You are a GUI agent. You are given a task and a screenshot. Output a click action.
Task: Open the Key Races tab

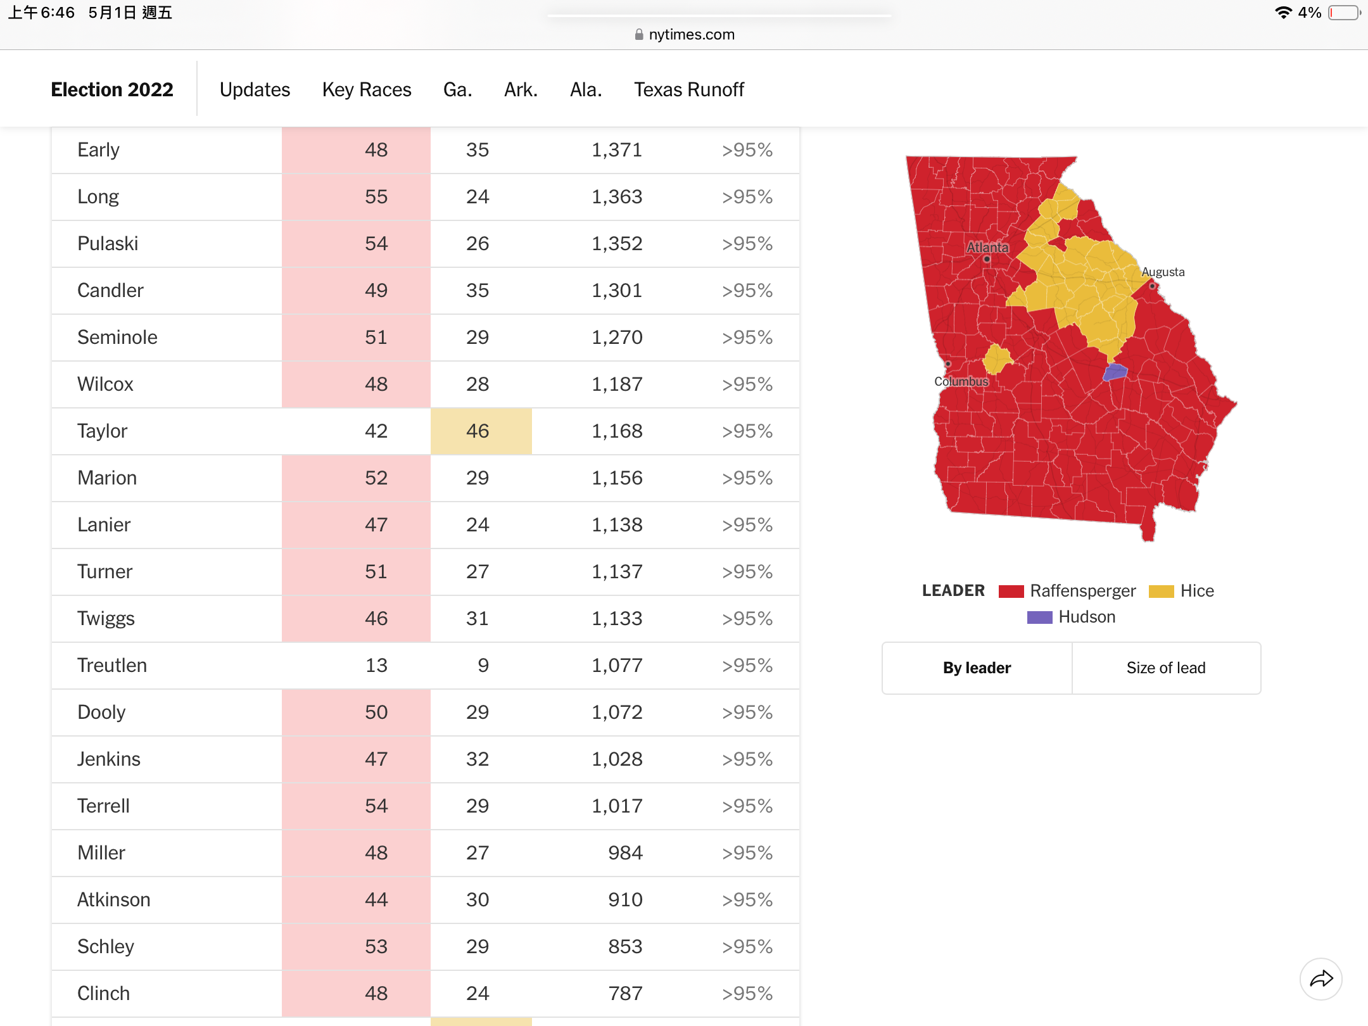point(367,89)
